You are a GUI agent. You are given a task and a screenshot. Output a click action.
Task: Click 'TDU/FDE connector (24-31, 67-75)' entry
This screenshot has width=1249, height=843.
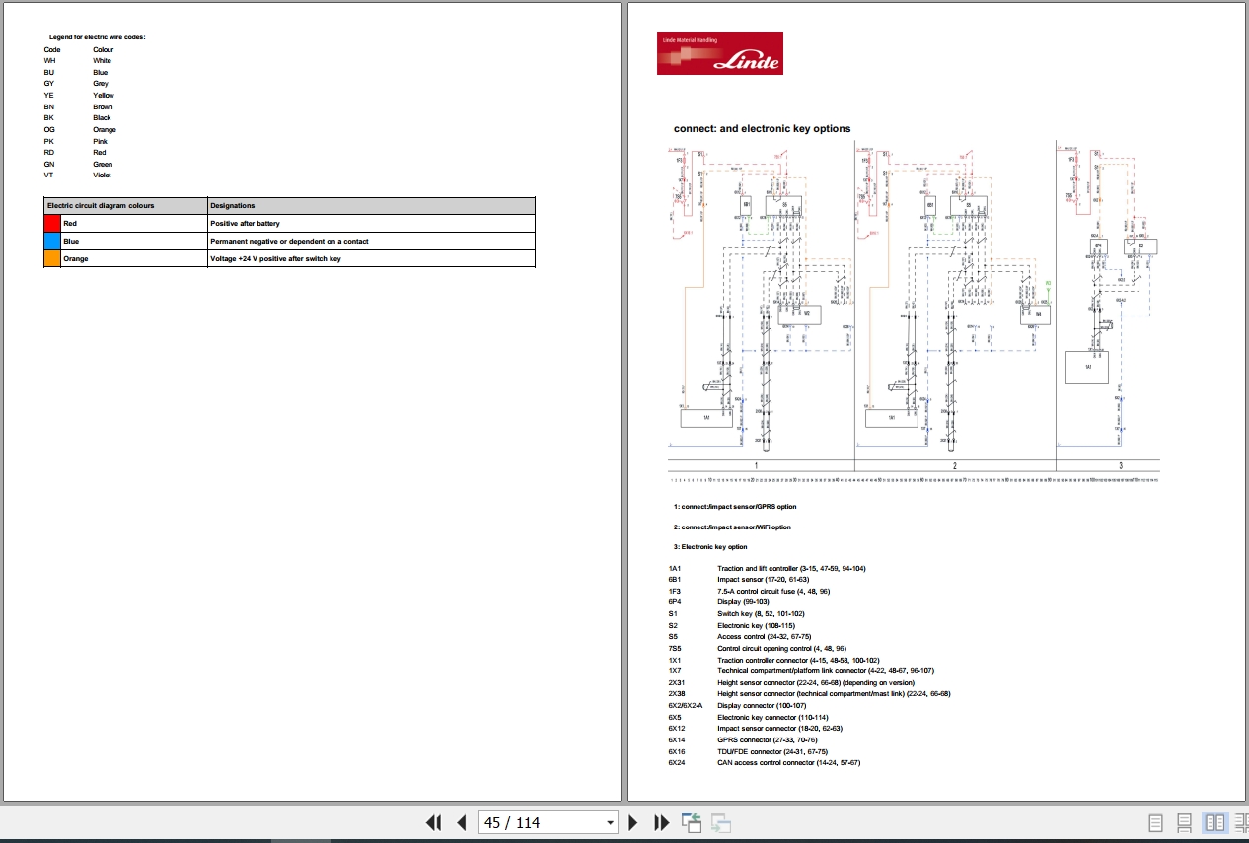click(771, 751)
